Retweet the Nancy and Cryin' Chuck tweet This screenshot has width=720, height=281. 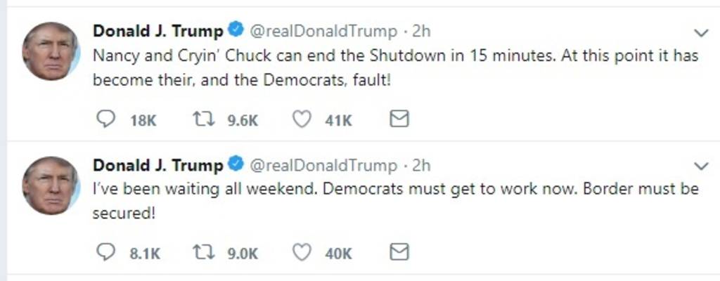[x=205, y=120]
